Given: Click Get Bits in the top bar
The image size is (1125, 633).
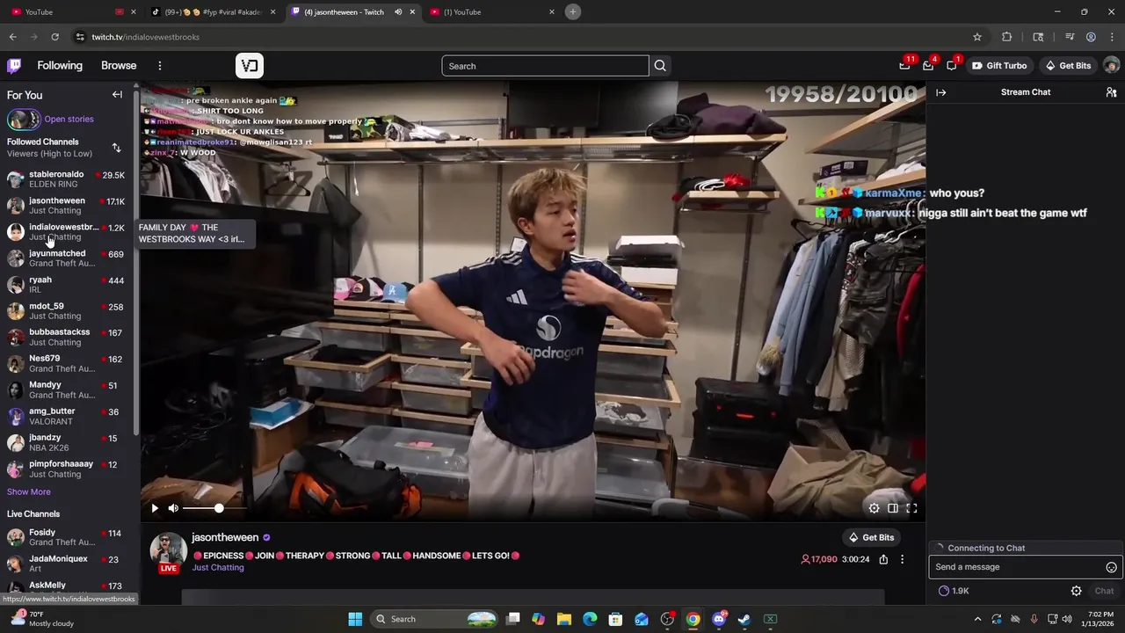Looking at the screenshot, I should click(x=1068, y=66).
